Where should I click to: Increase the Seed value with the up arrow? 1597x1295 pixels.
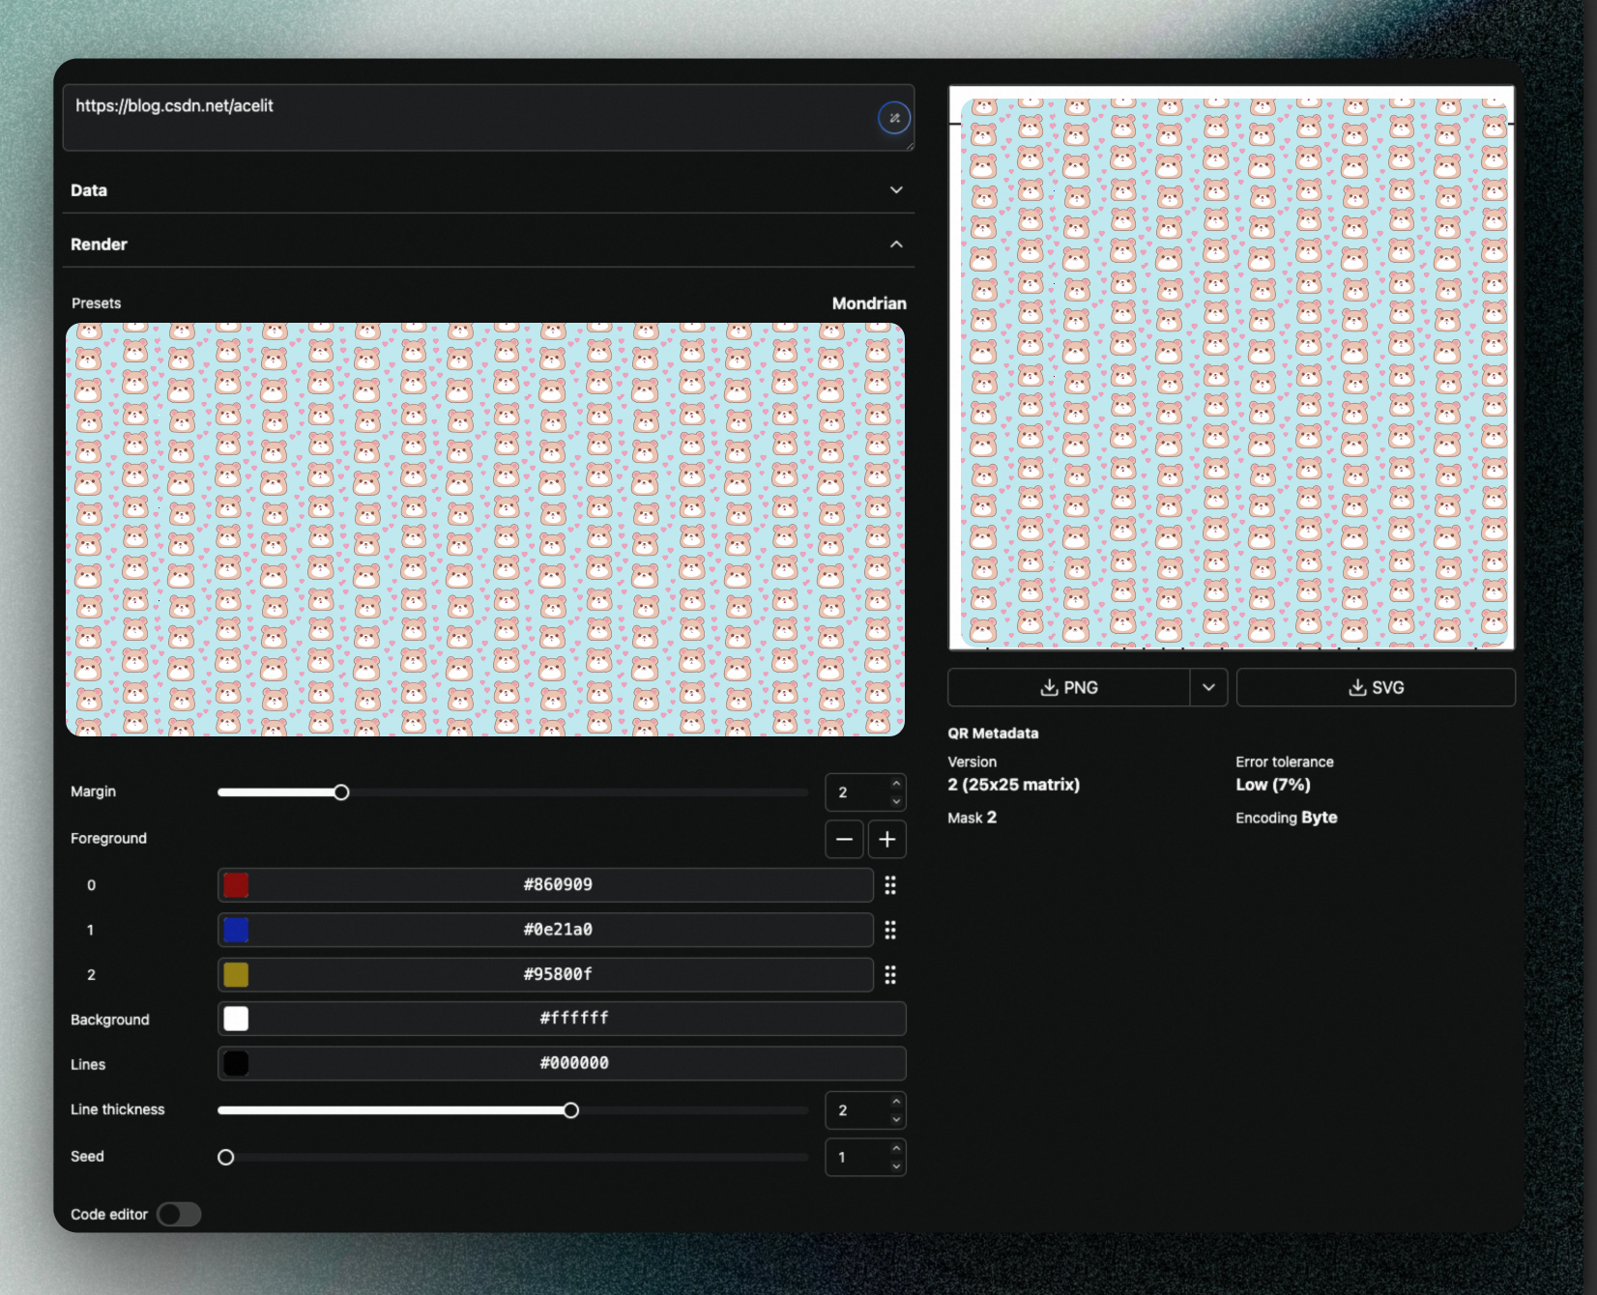pos(896,1148)
